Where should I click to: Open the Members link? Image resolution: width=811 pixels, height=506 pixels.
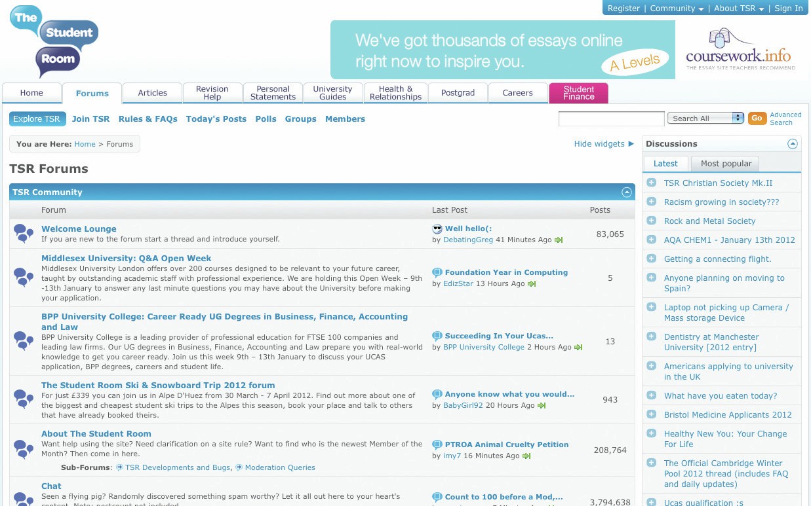(x=346, y=119)
